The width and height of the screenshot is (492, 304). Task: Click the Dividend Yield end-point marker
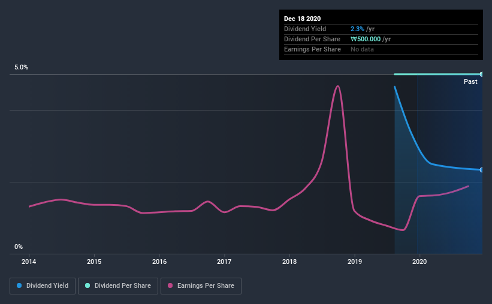[x=482, y=170]
